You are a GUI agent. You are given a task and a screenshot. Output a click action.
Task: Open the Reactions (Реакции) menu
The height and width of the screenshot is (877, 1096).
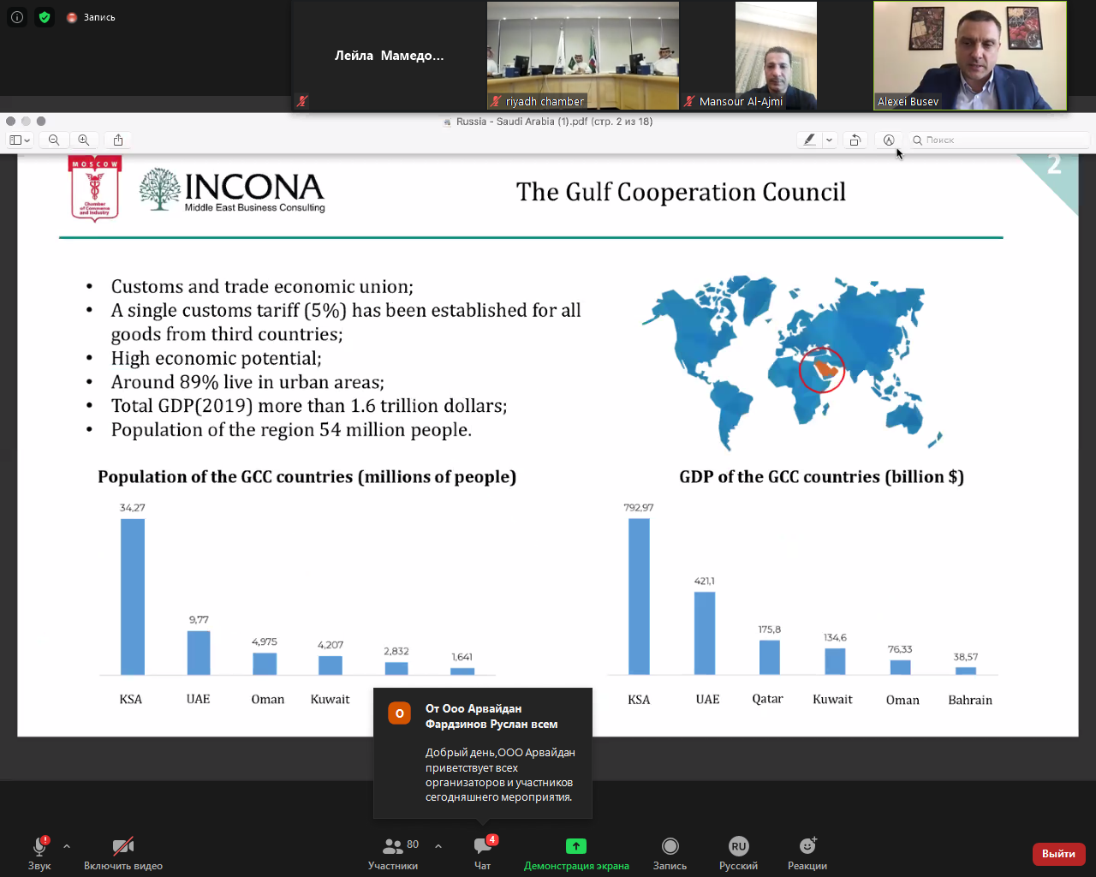click(807, 846)
